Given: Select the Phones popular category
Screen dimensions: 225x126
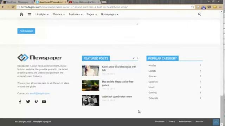Looking at the screenshot, I should pos(152,76).
